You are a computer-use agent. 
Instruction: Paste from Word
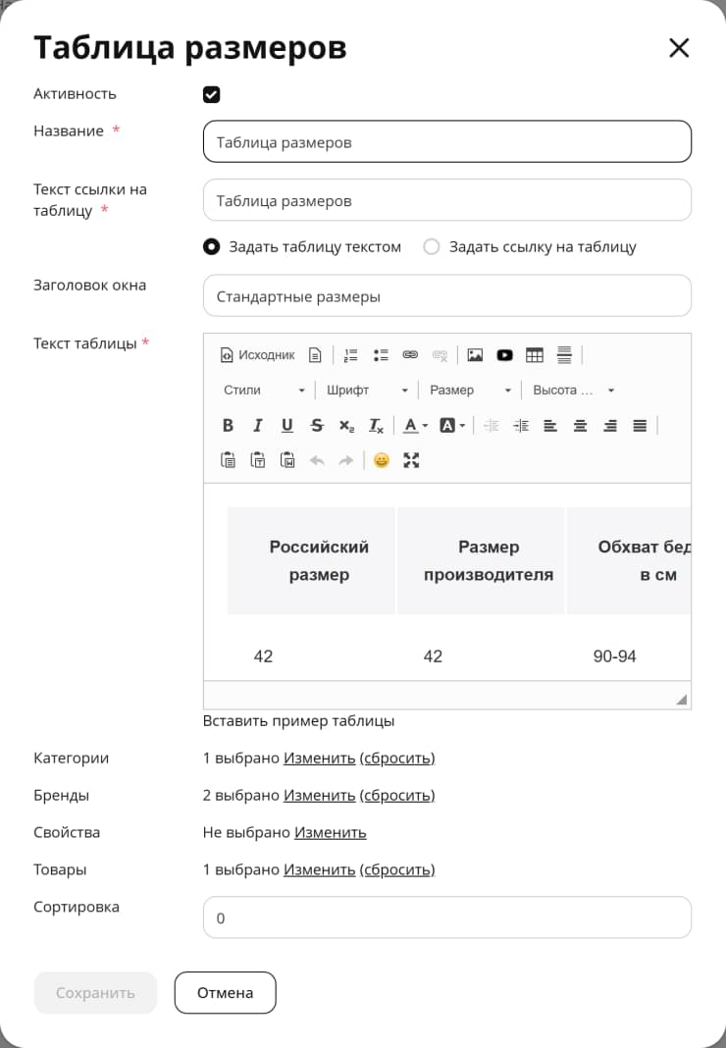[x=287, y=460]
